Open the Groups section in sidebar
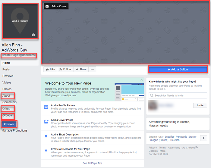211x168 pixels. [7, 115]
